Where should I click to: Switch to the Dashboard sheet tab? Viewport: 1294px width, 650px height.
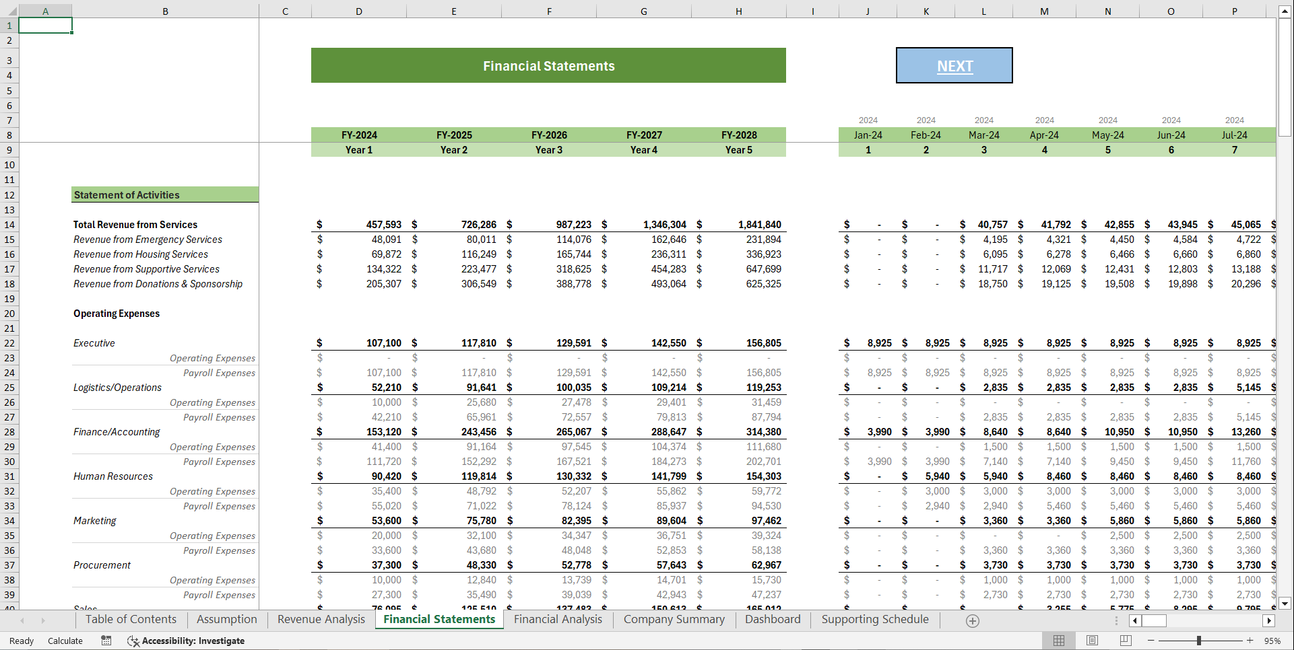click(x=772, y=619)
